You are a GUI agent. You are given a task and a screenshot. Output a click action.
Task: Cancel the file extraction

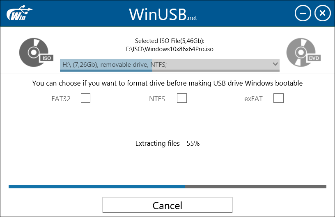pos(167,205)
